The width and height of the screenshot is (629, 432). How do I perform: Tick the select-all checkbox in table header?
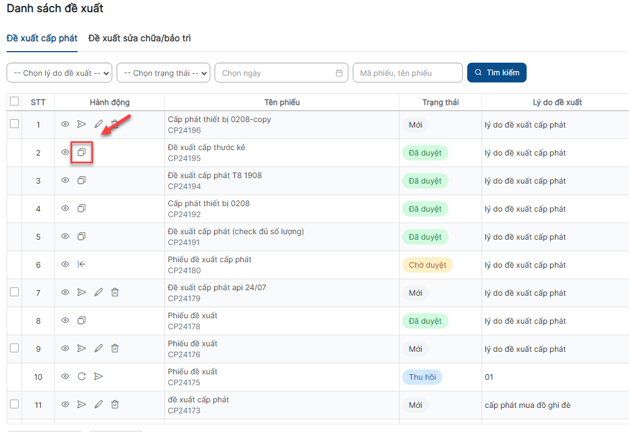point(14,101)
